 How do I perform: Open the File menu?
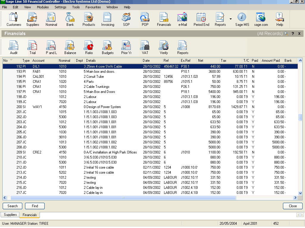[4, 7]
